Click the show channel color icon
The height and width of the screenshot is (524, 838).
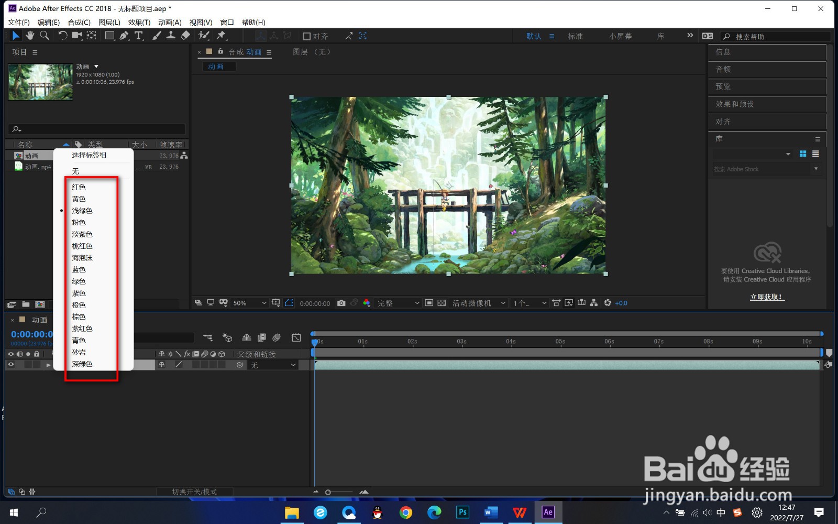367,303
